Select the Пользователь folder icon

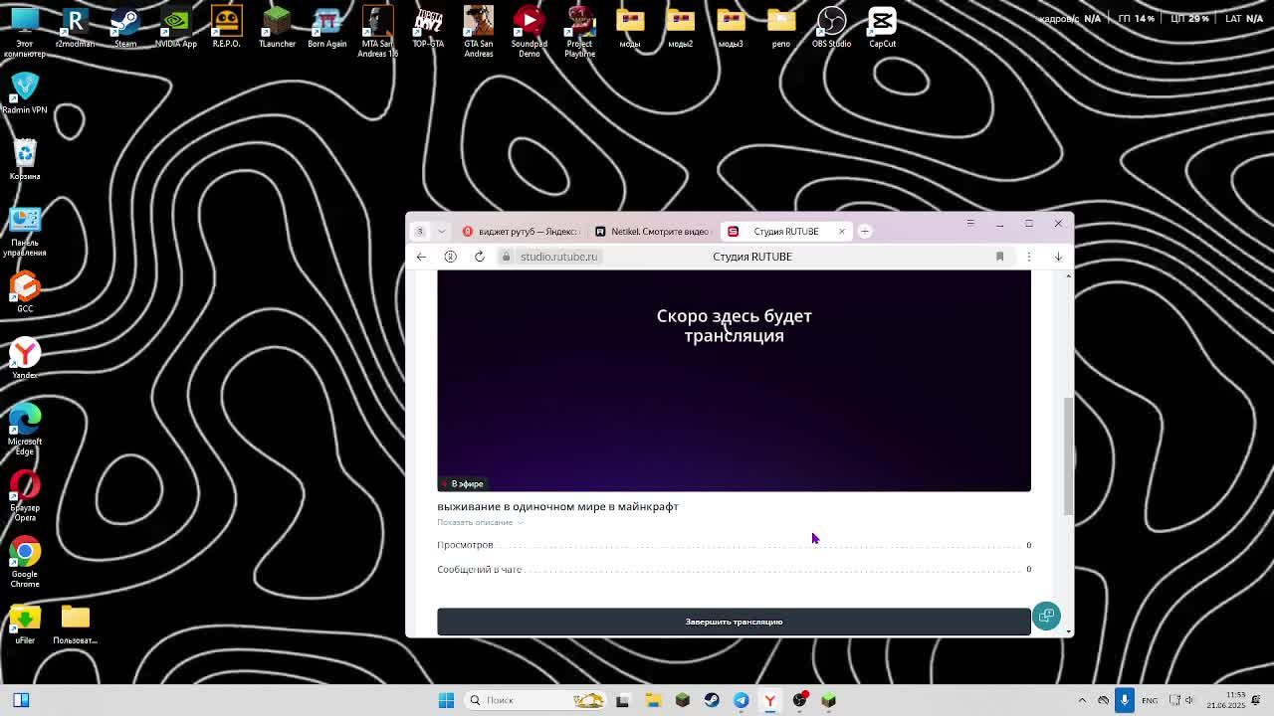75,625
